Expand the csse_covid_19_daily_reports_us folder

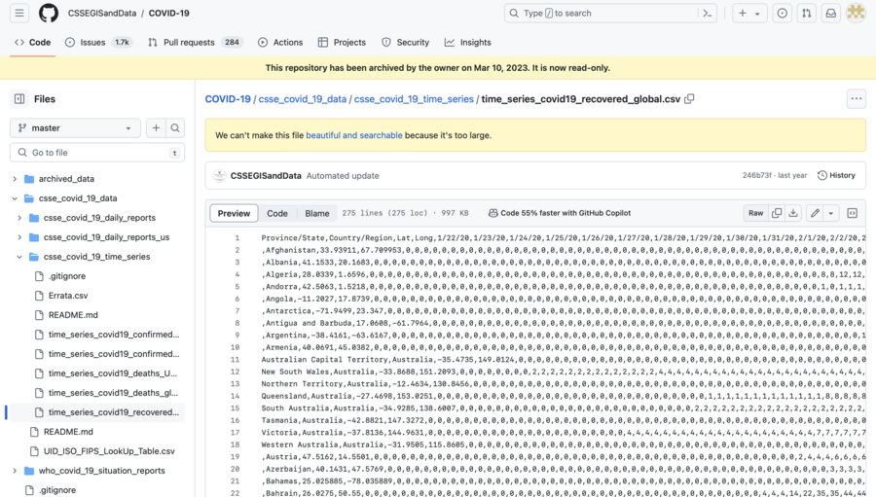19,237
